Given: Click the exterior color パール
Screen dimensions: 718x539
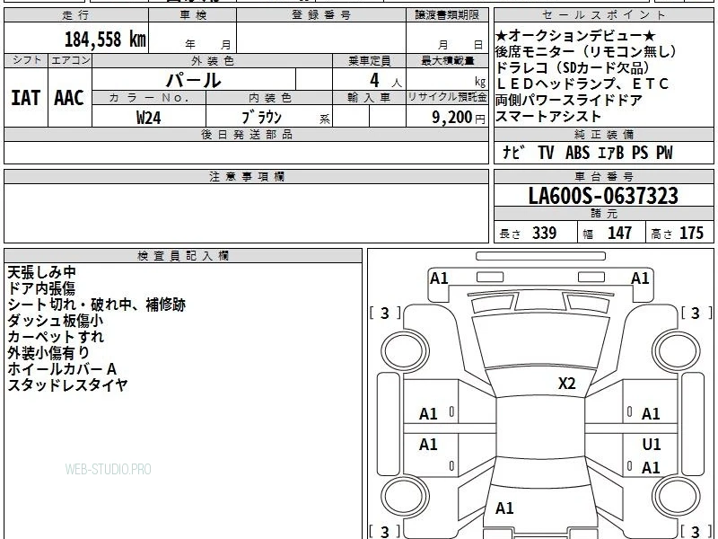Looking at the screenshot, I should [x=193, y=80].
